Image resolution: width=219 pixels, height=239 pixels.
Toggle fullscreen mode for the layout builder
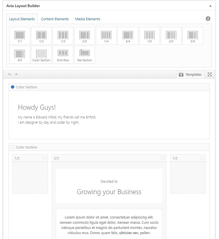click(x=210, y=75)
